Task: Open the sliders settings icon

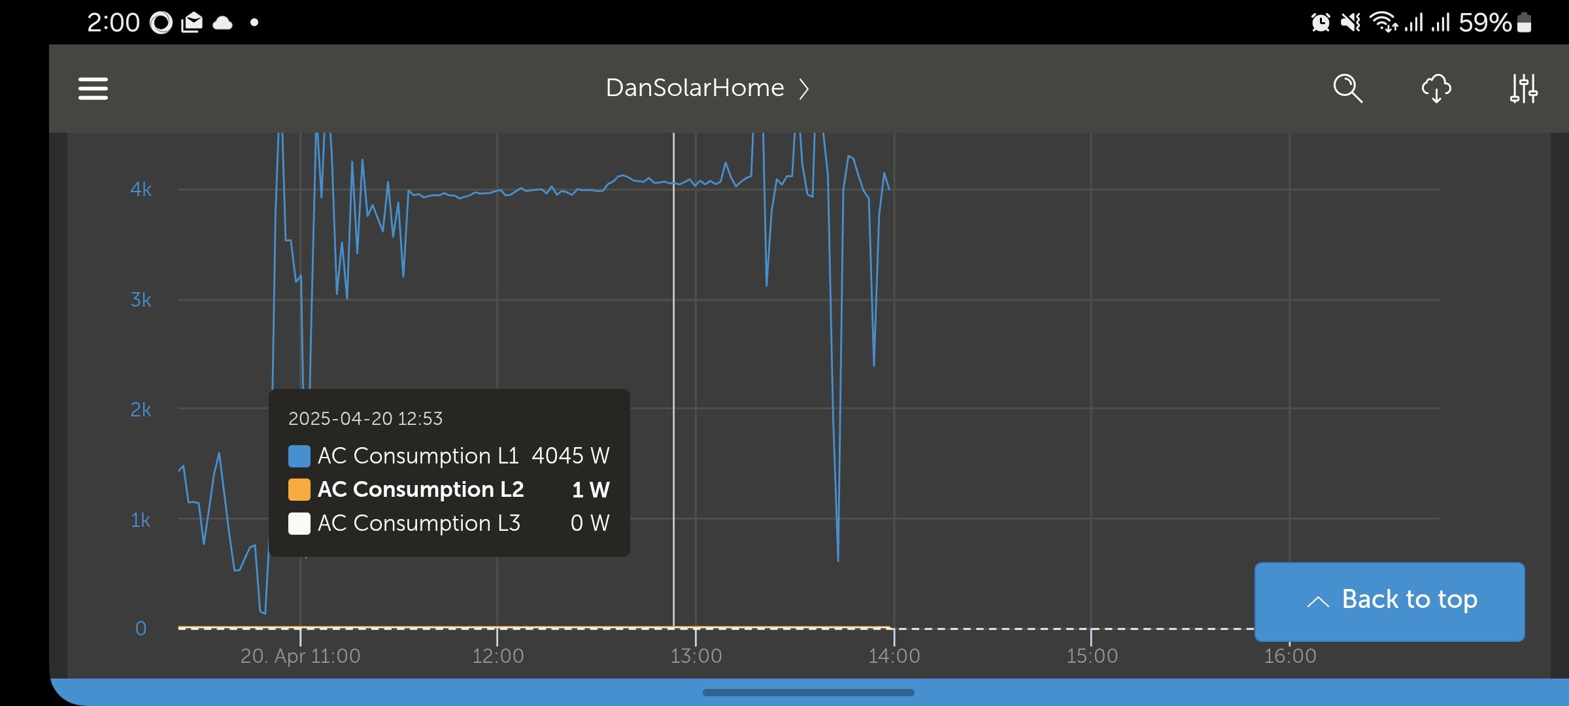Action: point(1523,89)
